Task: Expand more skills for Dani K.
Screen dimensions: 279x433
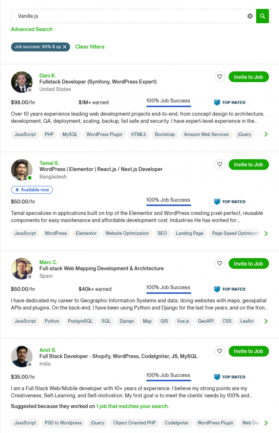Action: tap(266, 134)
